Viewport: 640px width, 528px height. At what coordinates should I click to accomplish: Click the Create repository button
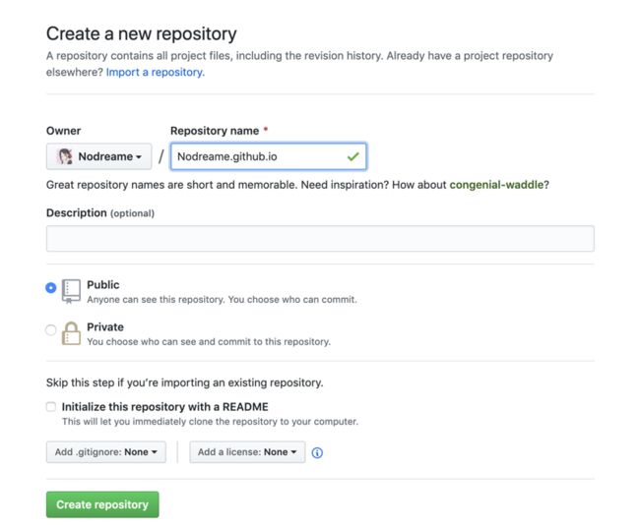(102, 504)
